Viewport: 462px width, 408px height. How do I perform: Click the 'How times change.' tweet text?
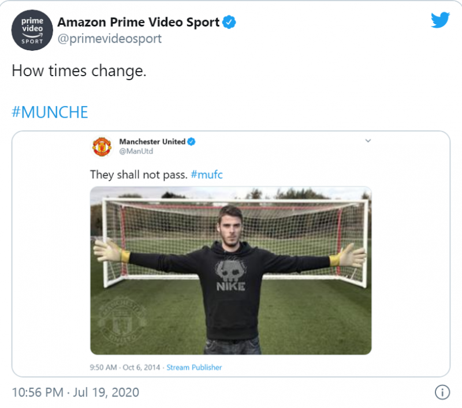pos(79,71)
